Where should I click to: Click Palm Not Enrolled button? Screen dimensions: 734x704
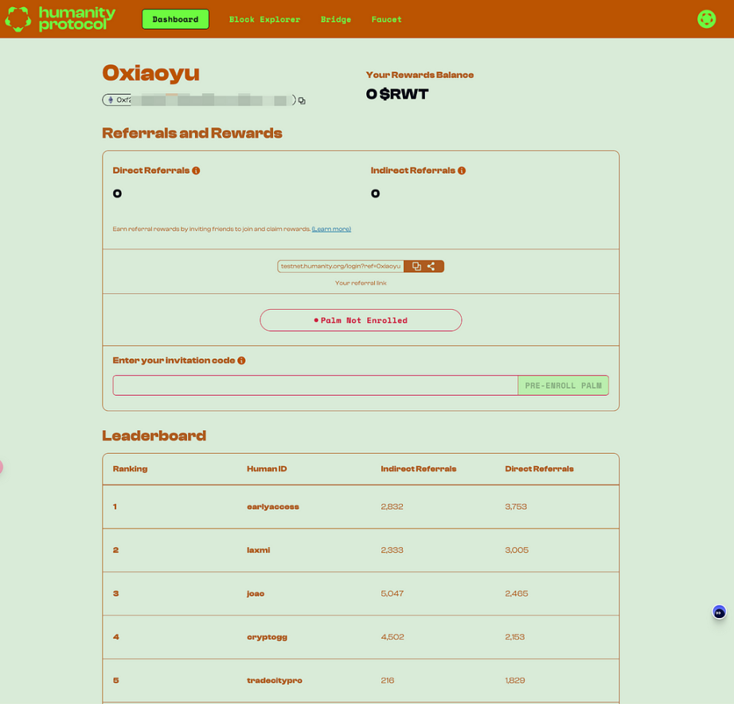(x=361, y=320)
